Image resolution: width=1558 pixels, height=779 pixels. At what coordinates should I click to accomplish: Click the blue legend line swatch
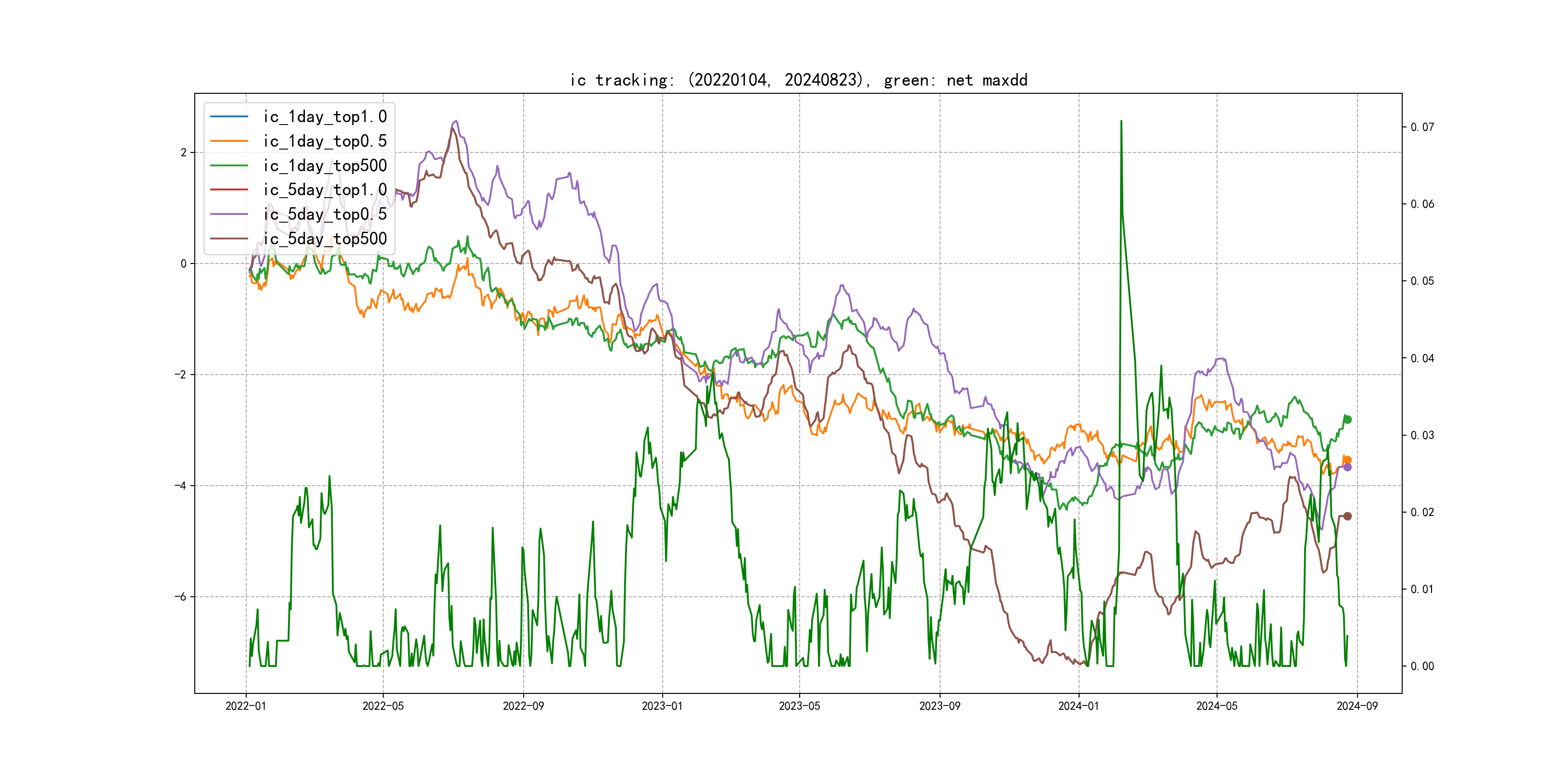click(228, 116)
